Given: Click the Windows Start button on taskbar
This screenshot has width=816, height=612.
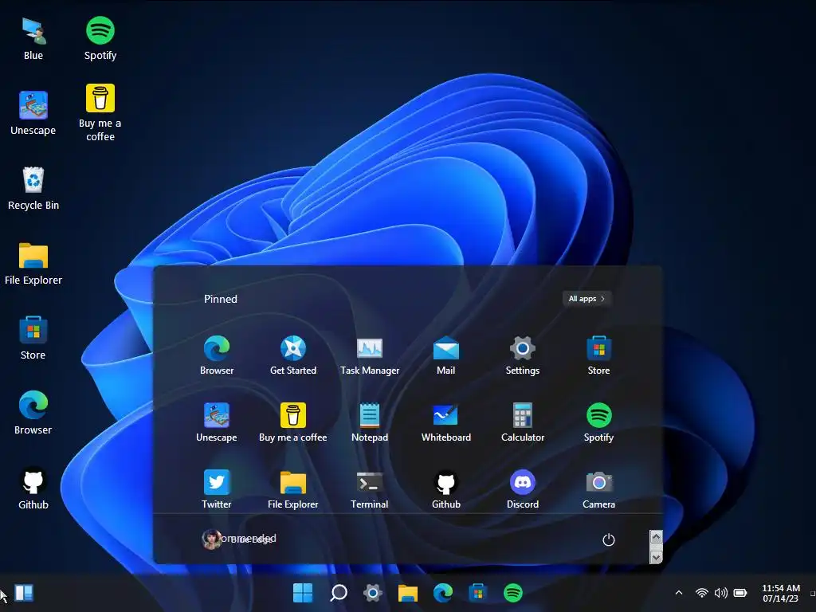Looking at the screenshot, I should 303,592.
